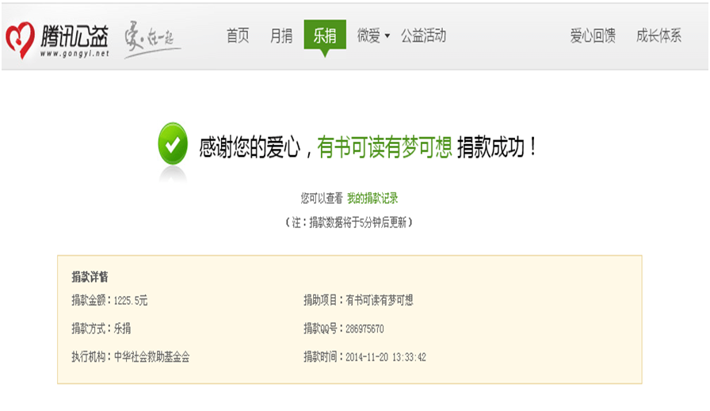This screenshot has width=710, height=411.
Task: Open the 月捐 navigation item
Action: [281, 36]
